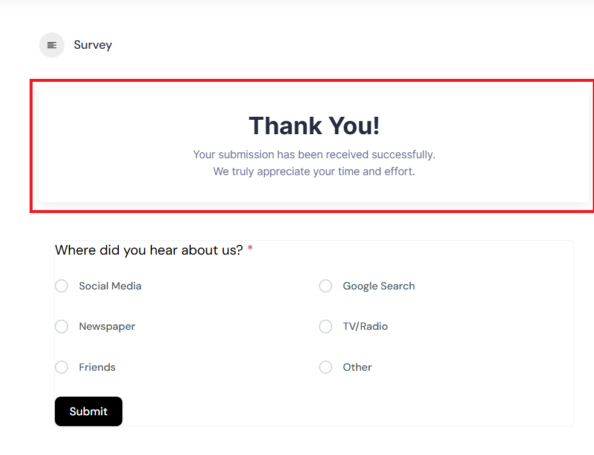Click the Social Media option label
Screen dimensions: 594x455
[x=110, y=286]
